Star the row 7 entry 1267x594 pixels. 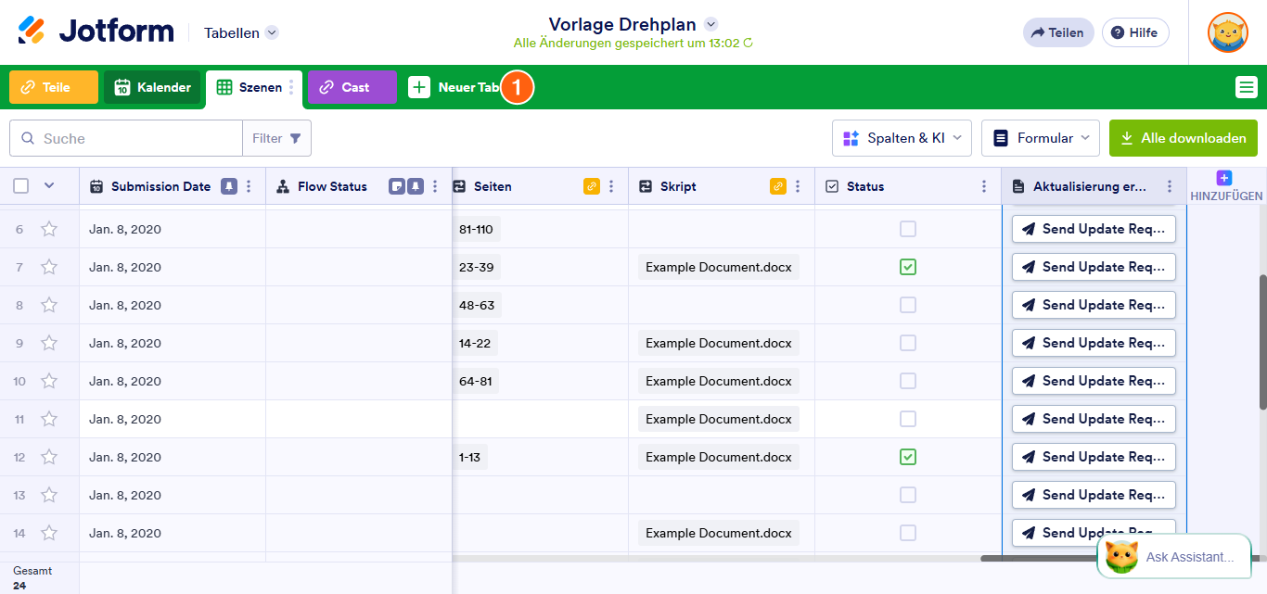49,267
